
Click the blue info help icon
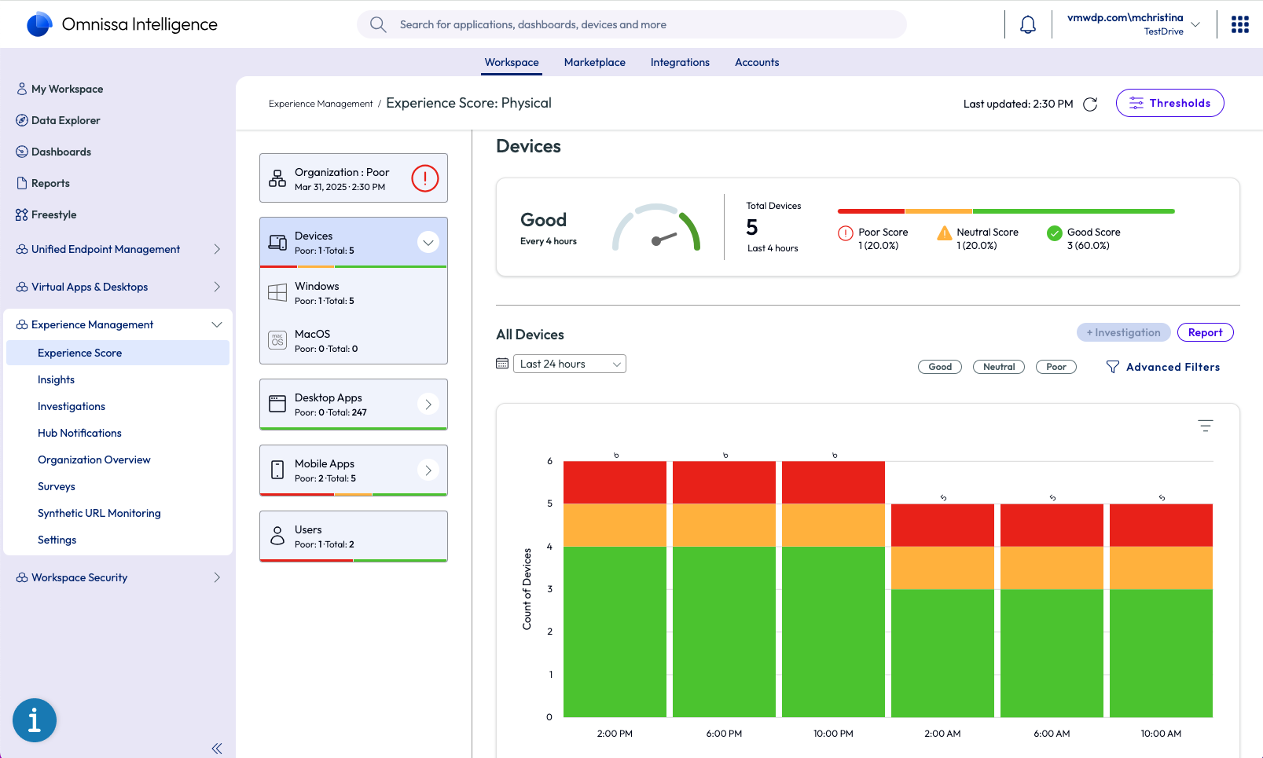35,720
